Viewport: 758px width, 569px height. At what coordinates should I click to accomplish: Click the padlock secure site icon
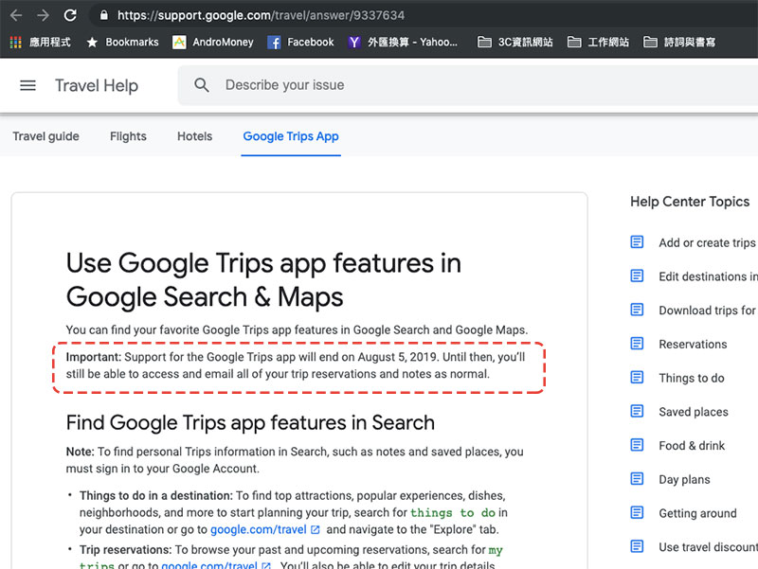click(103, 15)
